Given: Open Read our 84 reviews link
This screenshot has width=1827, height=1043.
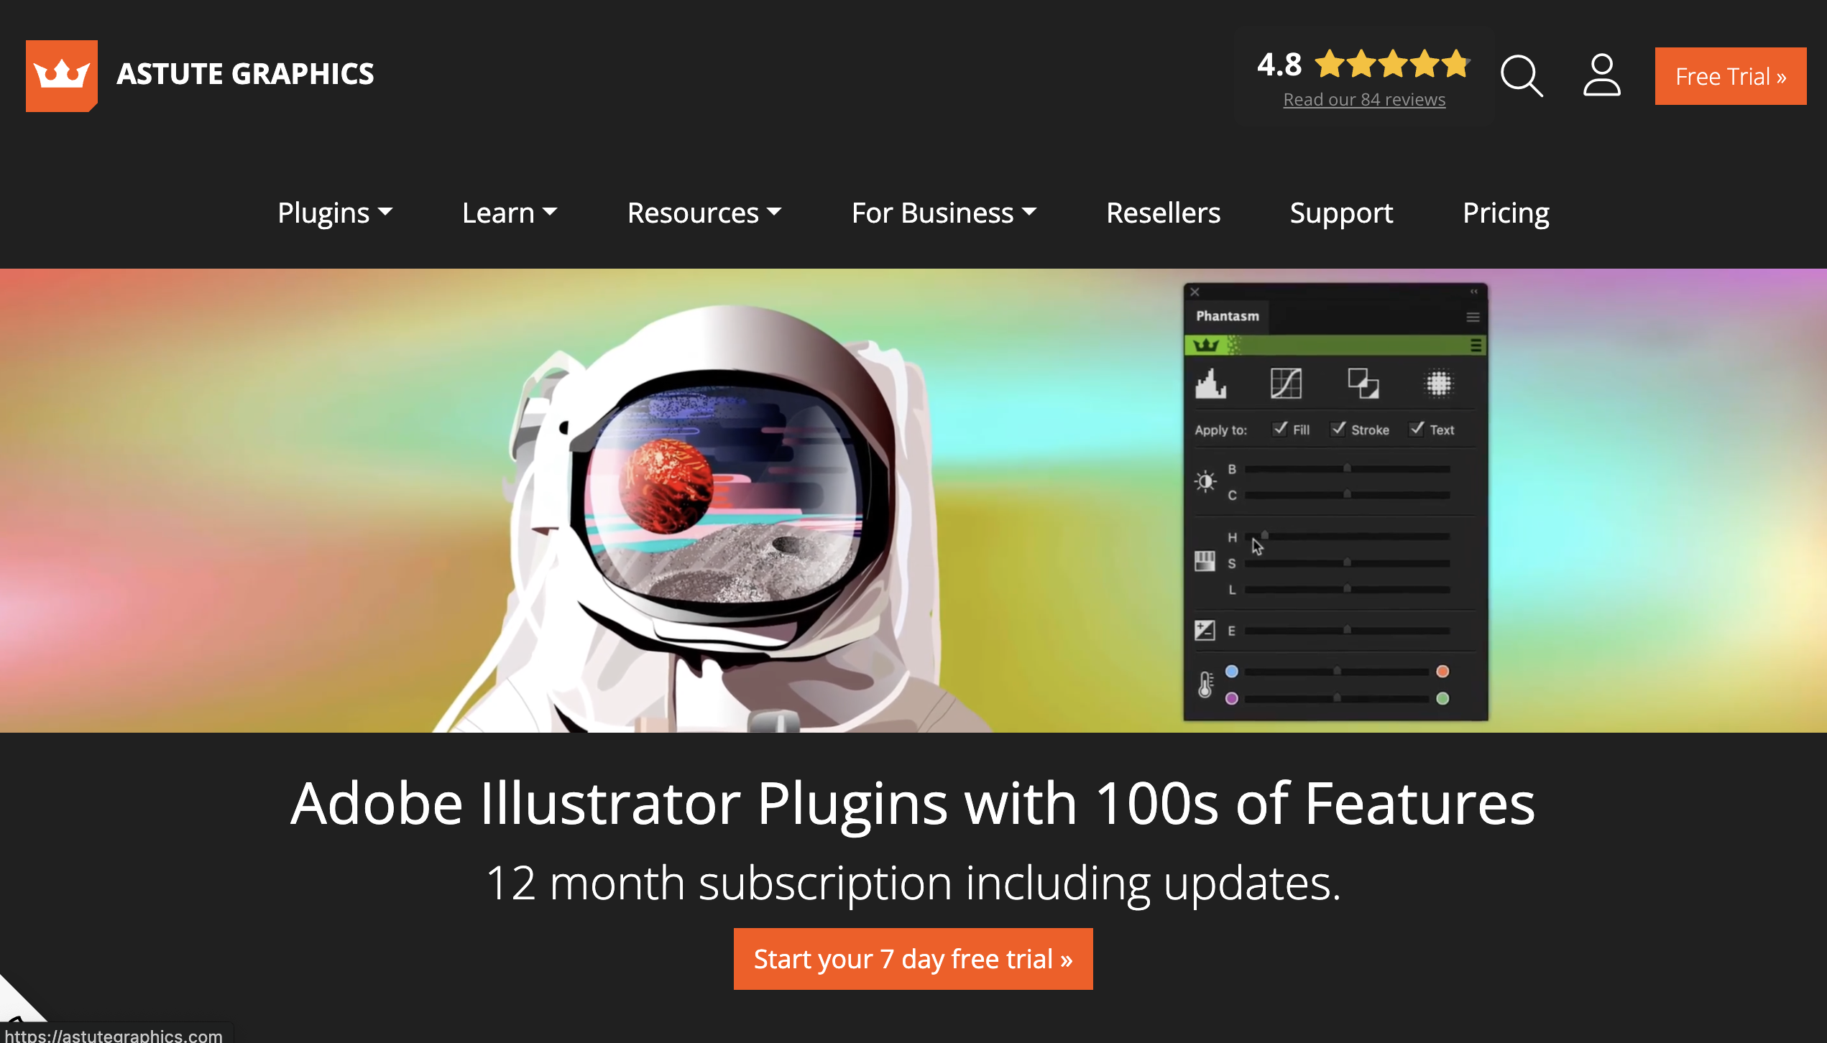Looking at the screenshot, I should pyautogui.click(x=1364, y=100).
